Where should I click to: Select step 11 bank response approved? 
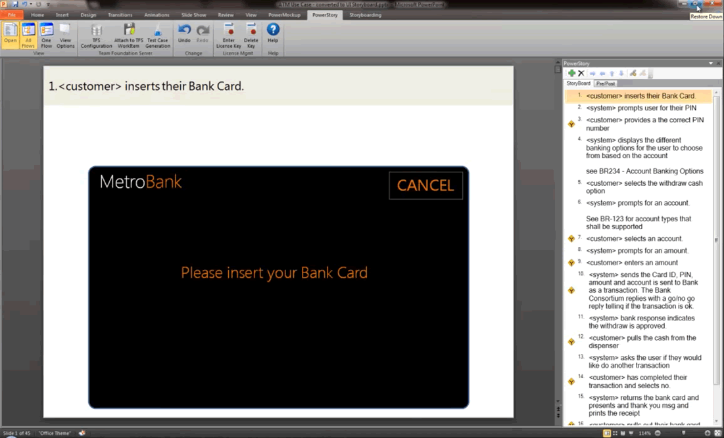pyautogui.click(x=641, y=322)
